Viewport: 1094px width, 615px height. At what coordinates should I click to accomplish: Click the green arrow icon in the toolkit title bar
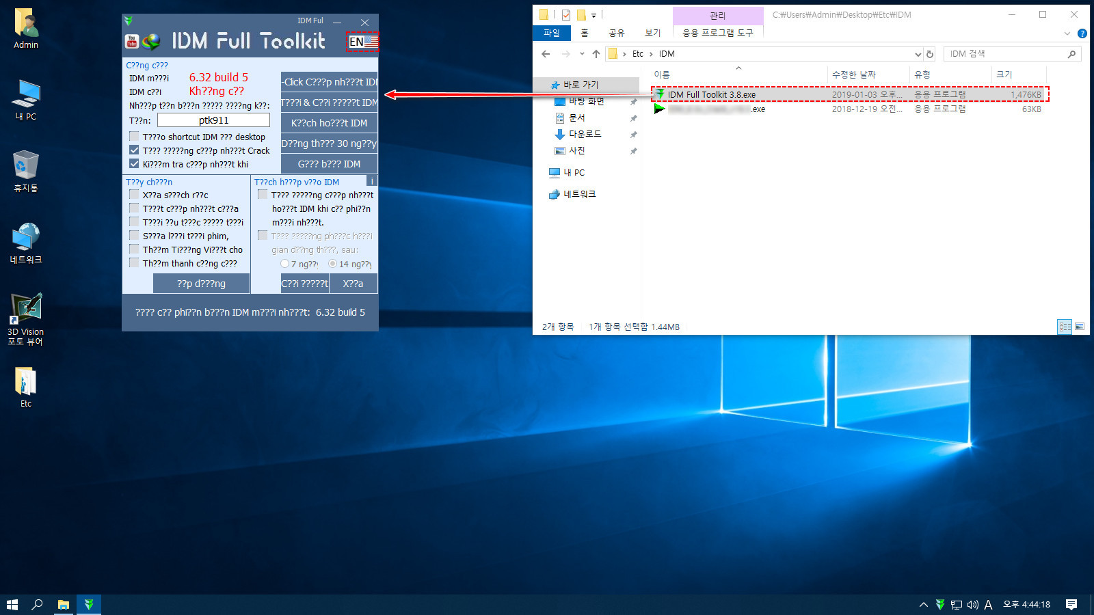(129, 21)
